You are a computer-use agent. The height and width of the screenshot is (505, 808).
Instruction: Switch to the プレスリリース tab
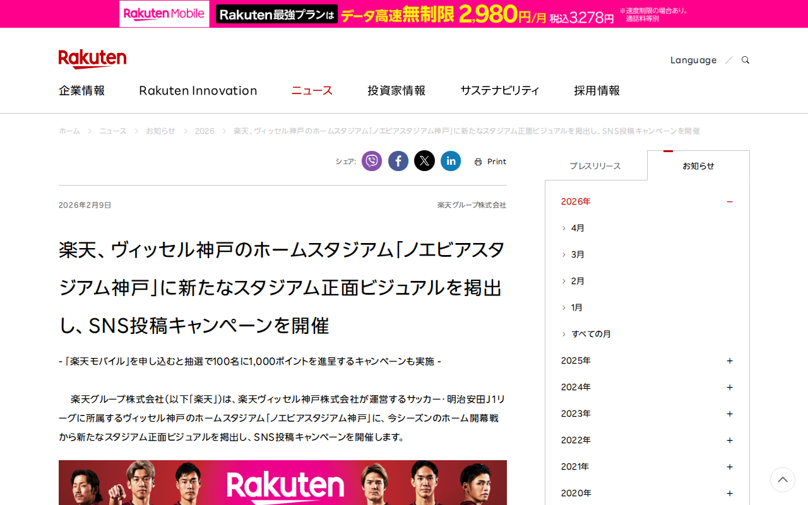596,166
